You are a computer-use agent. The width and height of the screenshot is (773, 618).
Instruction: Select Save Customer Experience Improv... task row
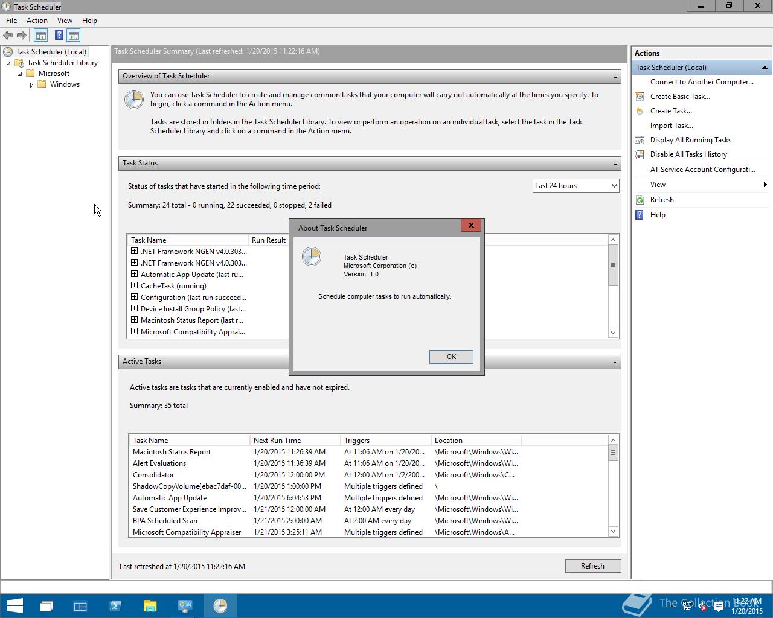point(368,509)
